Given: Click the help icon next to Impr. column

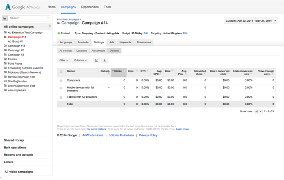Looking at the screenshot, I should 136,71.
